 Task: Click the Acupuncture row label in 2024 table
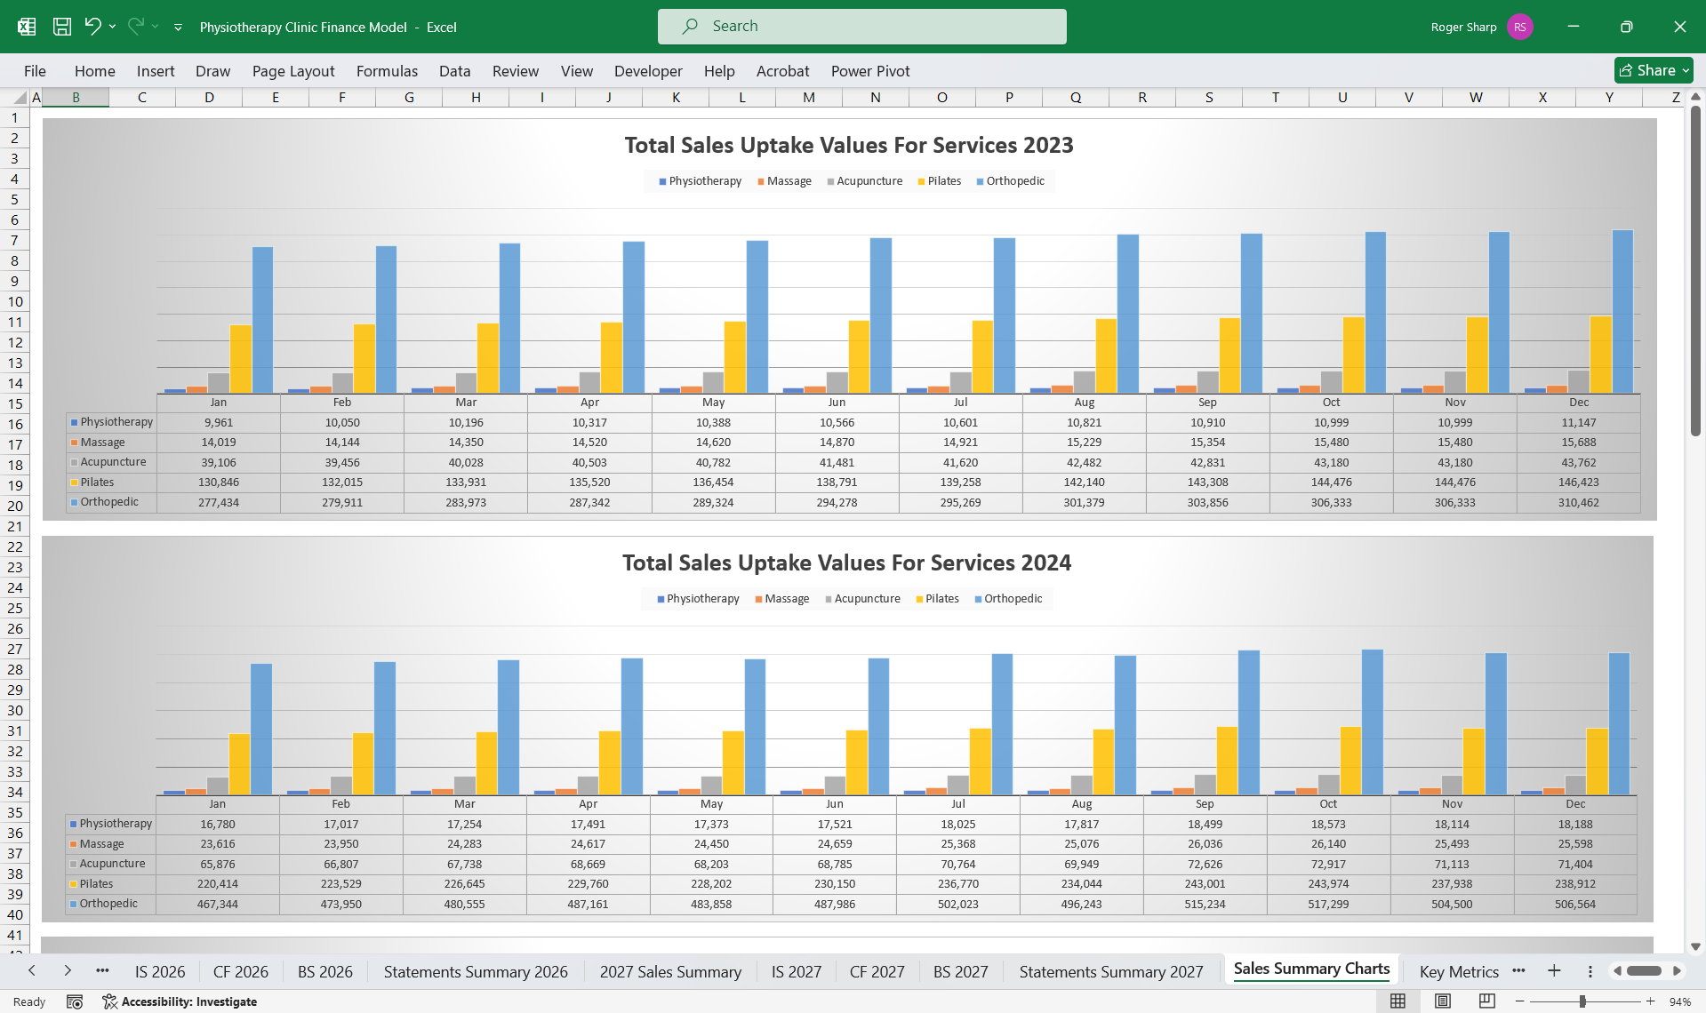point(112,864)
